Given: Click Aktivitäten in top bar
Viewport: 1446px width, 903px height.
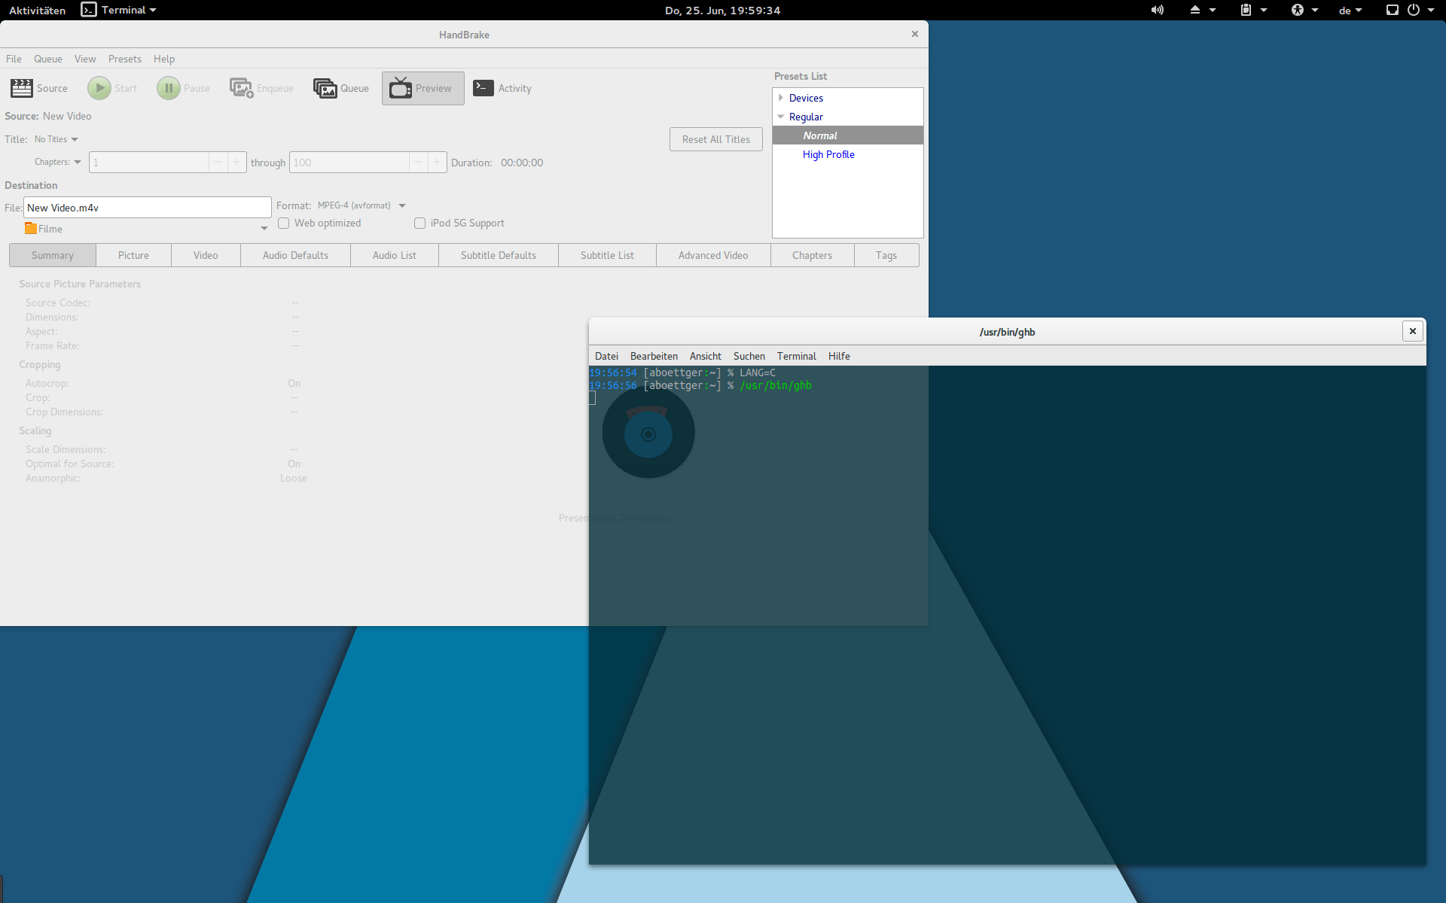Looking at the screenshot, I should tap(37, 11).
